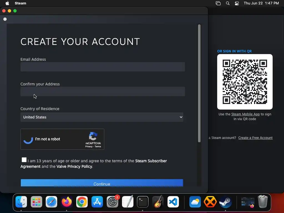Open the Steam Subscriber Agreement link
The height and width of the screenshot is (213, 284).
coord(151,161)
